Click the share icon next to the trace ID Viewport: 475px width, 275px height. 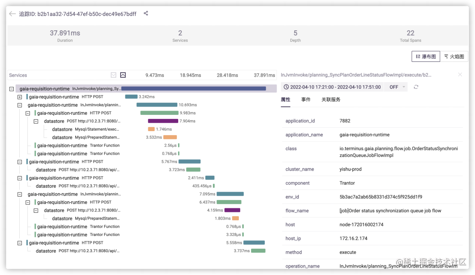(x=146, y=14)
